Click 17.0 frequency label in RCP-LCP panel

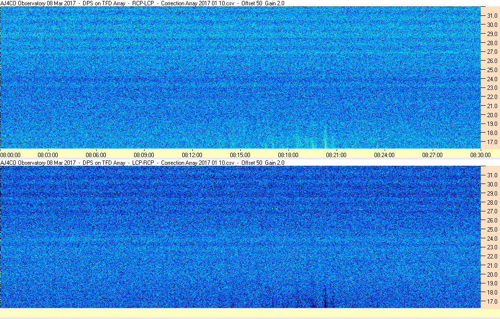[x=492, y=142]
